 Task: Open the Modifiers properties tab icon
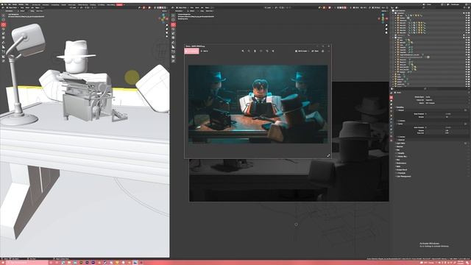coord(391,119)
